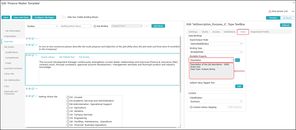Open the Data tab

point(243,32)
